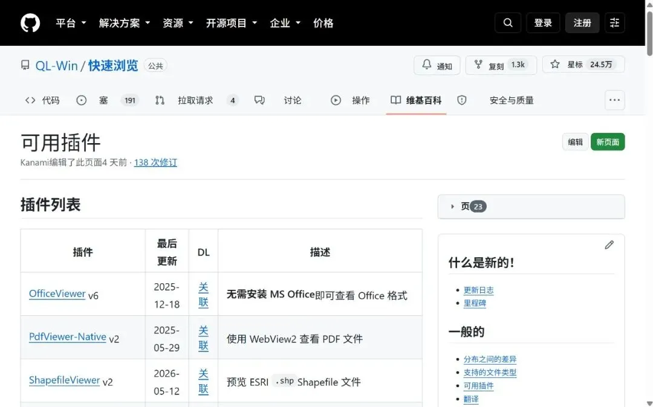Open the 可用插件 sidebar link
This screenshot has height=407, width=653.
pos(478,386)
